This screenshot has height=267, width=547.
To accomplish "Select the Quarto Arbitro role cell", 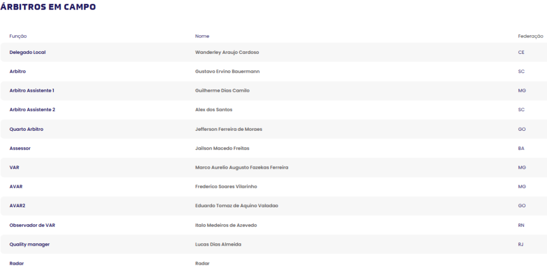I will pyautogui.click(x=27, y=129).
